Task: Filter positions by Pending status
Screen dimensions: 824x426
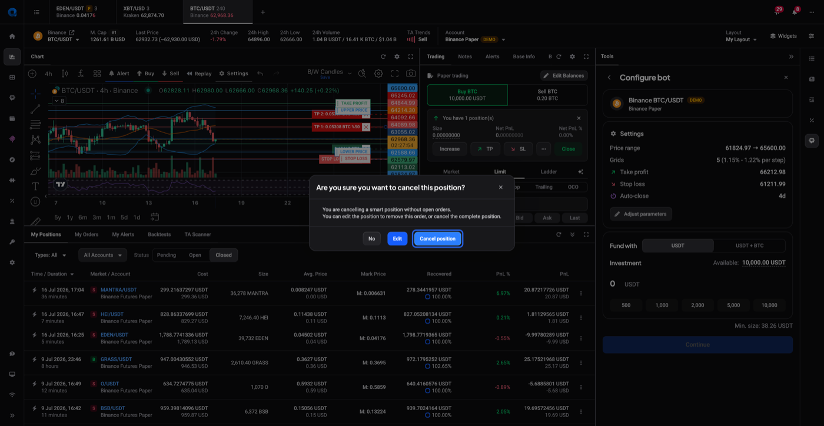Action: [x=167, y=255]
